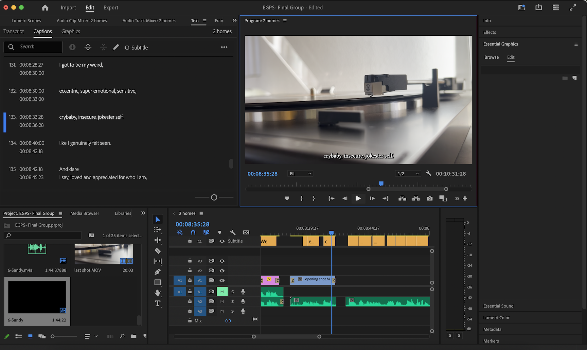Select the Pen tool in the tools panel
The width and height of the screenshot is (587, 350).
pos(158,272)
